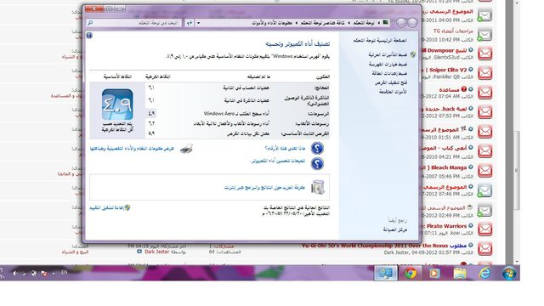Open "Dark Jester" last poster link
Image resolution: width=544 pixels, height=306 pixels.
coord(156,252)
